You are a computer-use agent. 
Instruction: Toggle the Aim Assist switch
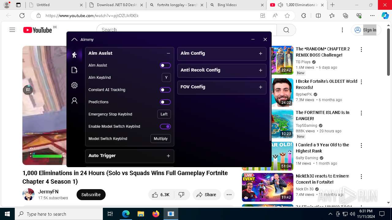point(165,65)
